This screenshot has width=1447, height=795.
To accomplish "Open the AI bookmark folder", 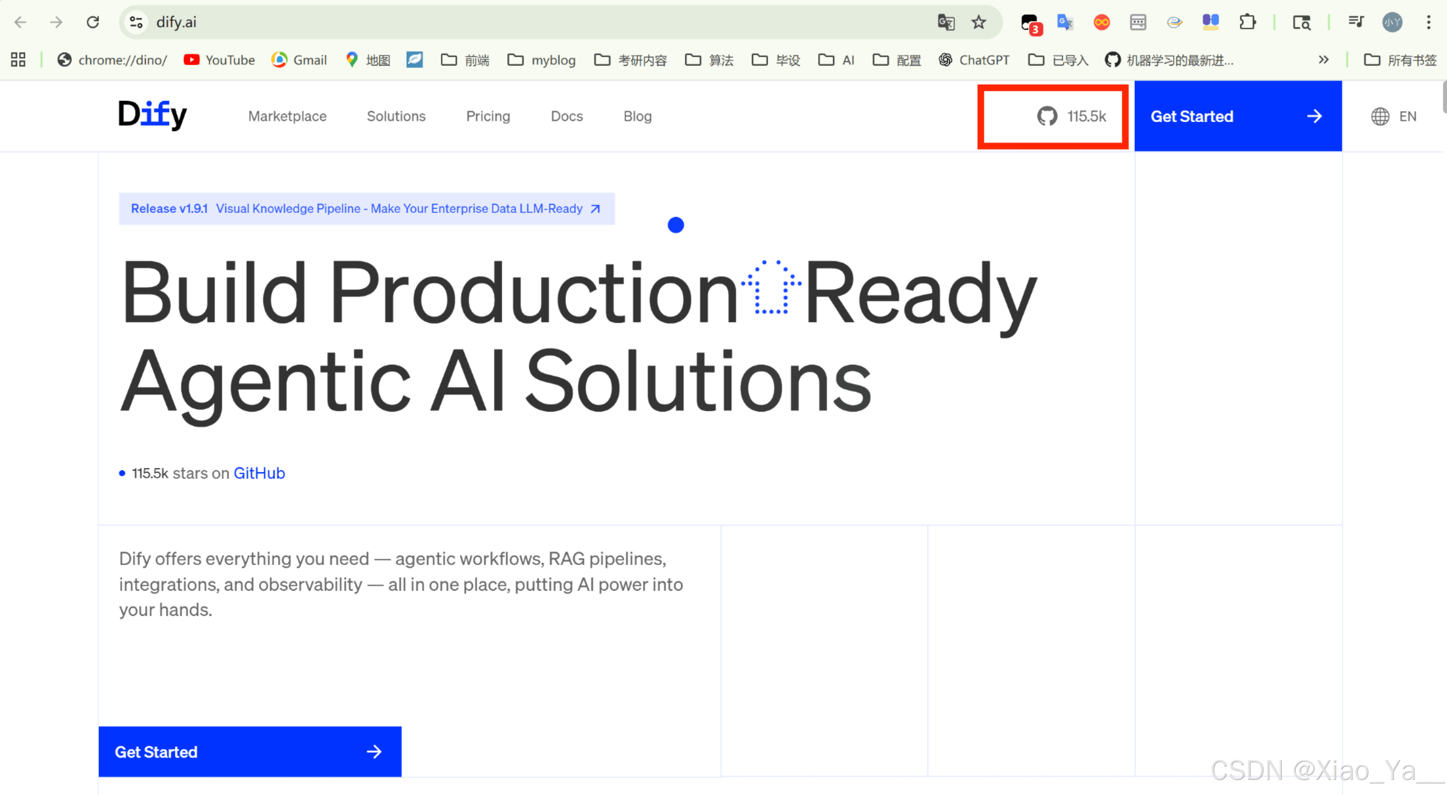I will click(x=837, y=60).
